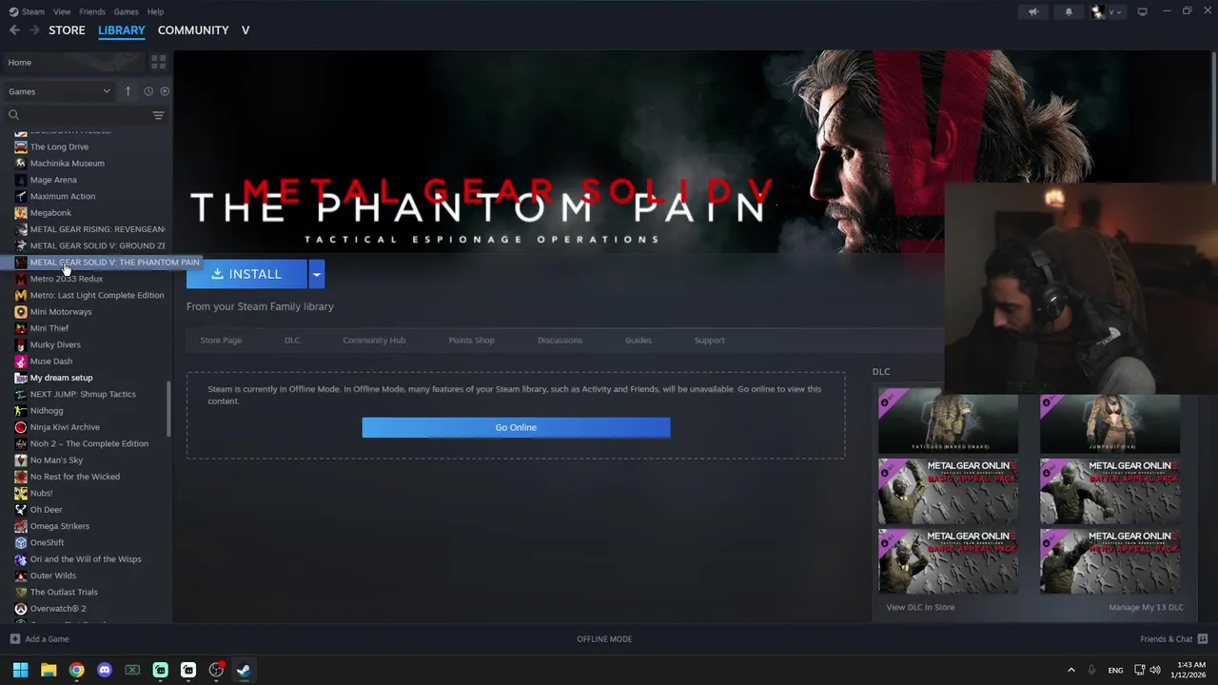This screenshot has height=685, width=1218.
Task: Open Support link
Action: [x=709, y=340]
